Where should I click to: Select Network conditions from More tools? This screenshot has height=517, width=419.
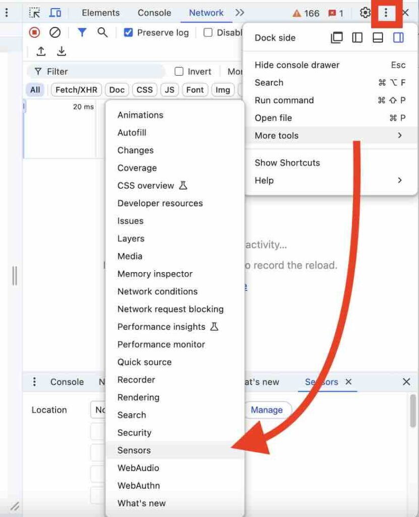(x=175, y=291)
